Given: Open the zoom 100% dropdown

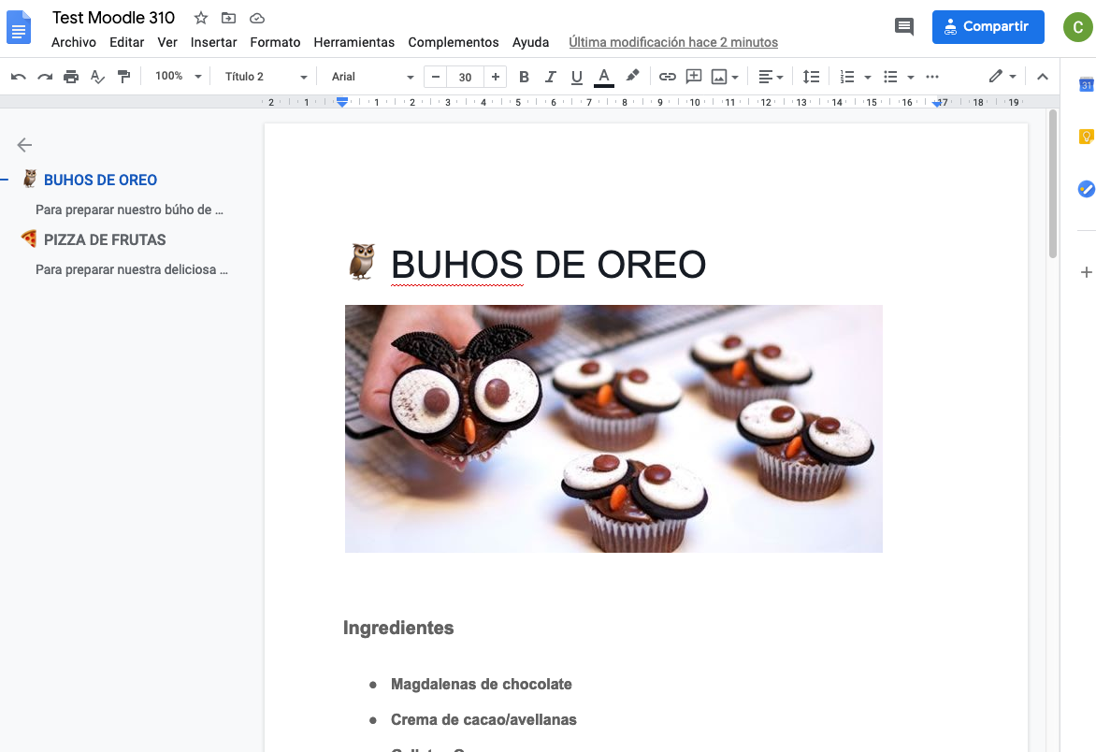Looking at the screenshot, I should (x=179, y=76).
